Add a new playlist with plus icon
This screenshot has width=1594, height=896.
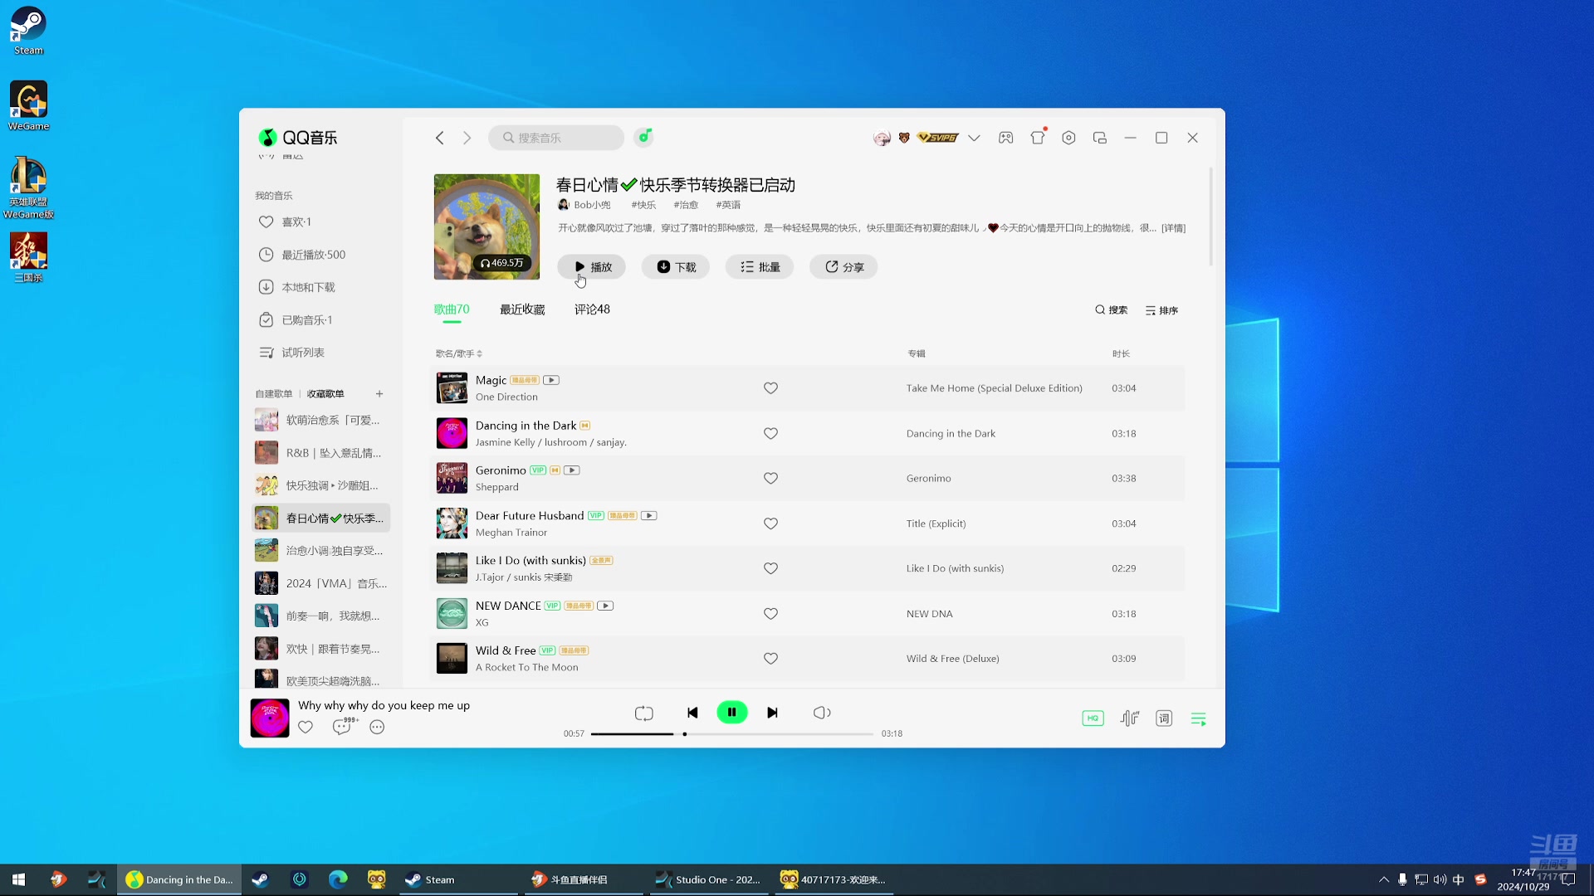pyautogui.click(x=379, y=394)
